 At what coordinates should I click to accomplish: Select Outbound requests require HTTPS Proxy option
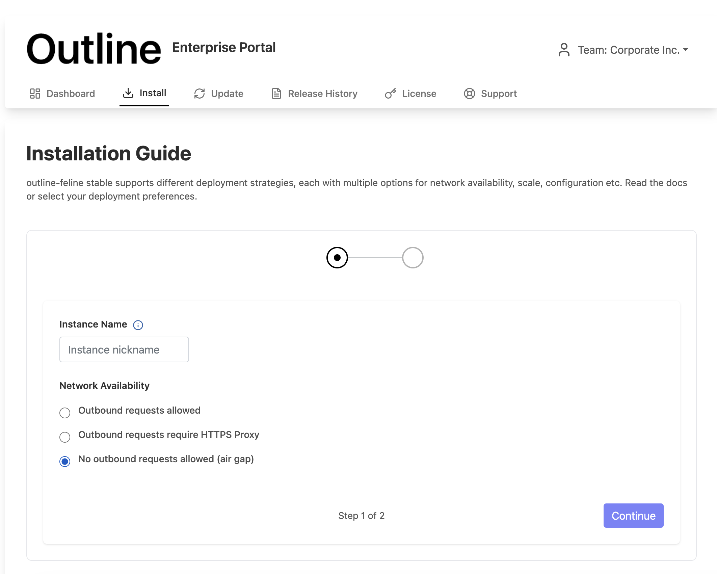(65, 437)
